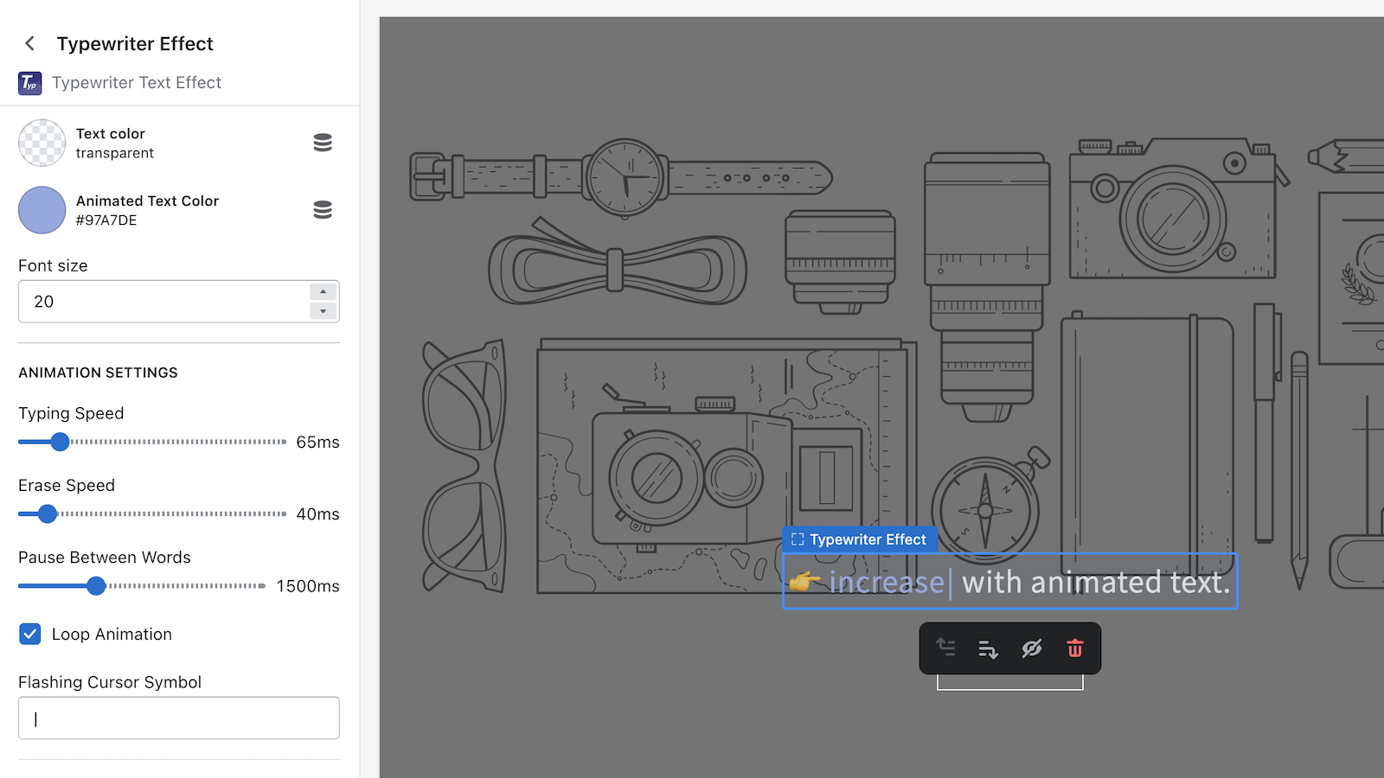The height and width of the screenshot is (778, 1384).
Task: Hide the typewriter element with the eye-slash toggle
Action: [1032, 648]
